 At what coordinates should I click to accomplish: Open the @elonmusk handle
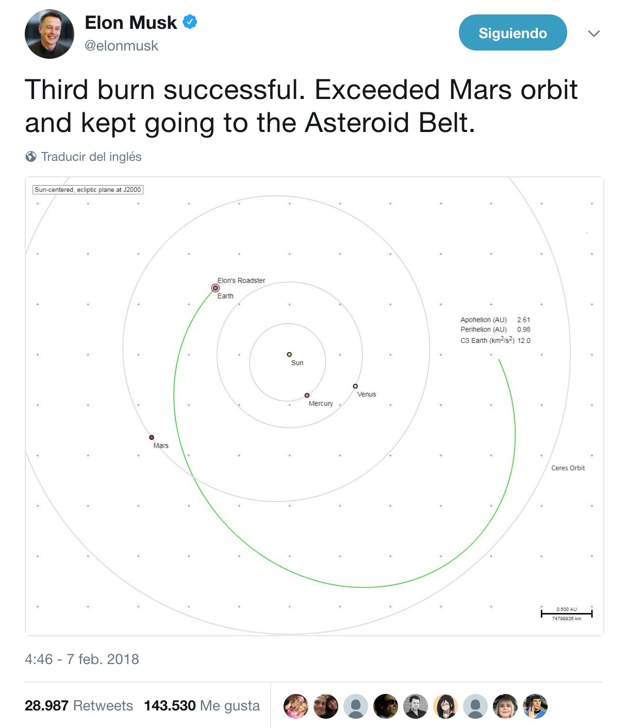(x=121, y=46)
